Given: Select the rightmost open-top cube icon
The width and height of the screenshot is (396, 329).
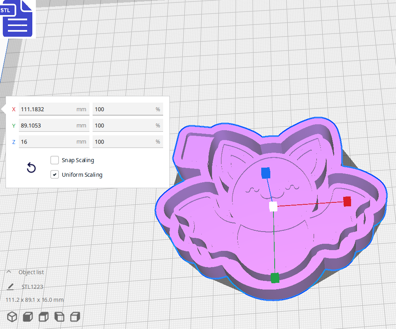Looking at the screenshot, I should 74,316.
